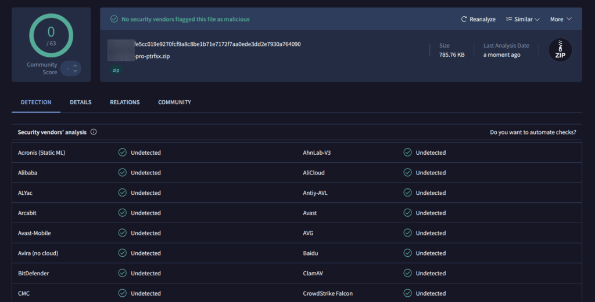The width and height of the screenshot is (595, 302).
Task: Switch to the Details tab
Action: point(81,103)
